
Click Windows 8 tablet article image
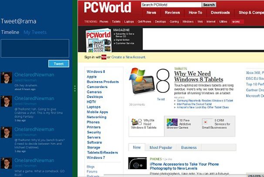[149, 81]
